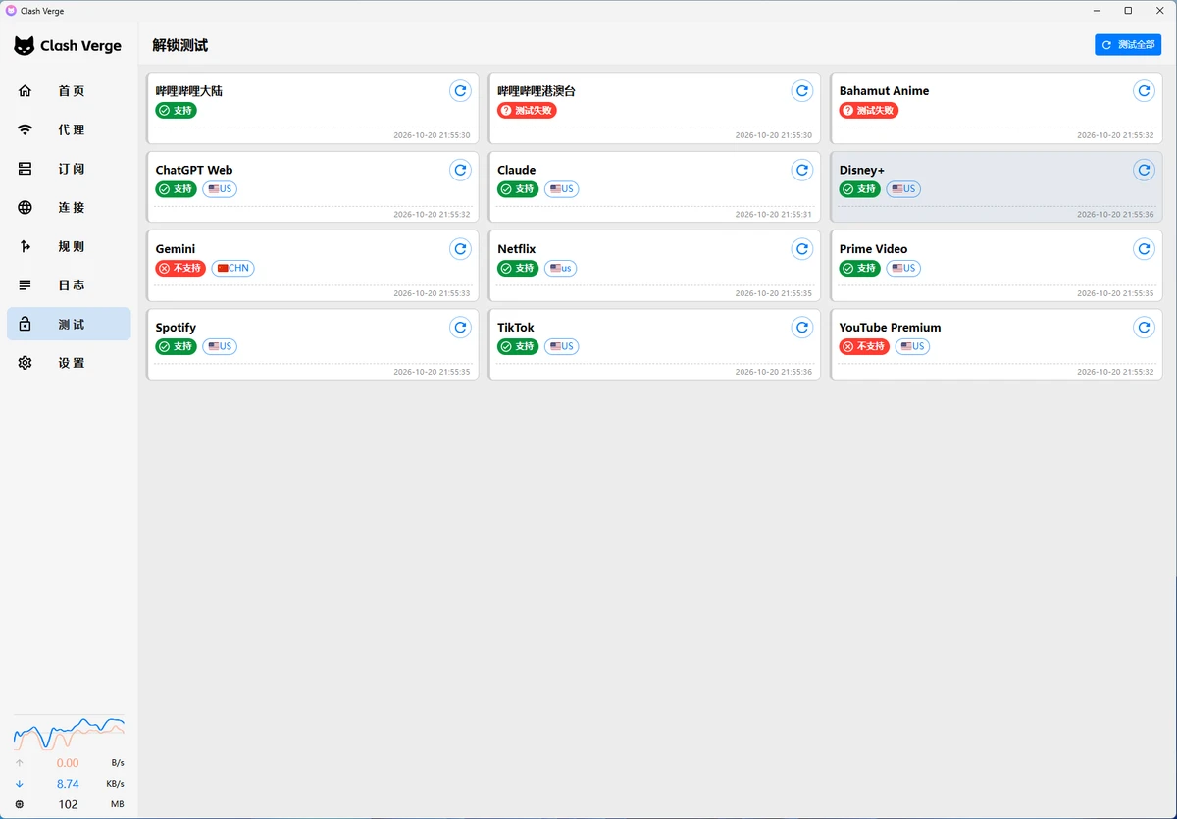1177x819 pixels.
Task: Switch to the 连接 connections page
Action: (69, 207)
